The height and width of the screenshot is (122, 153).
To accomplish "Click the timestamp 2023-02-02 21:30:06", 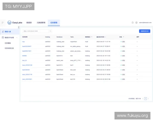I will pos(103,65).
